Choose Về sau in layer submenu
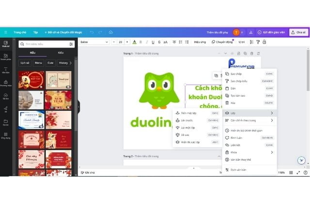The width and height of the screenshot is (310, 209). pyautogui.click(x=197, y=135)
